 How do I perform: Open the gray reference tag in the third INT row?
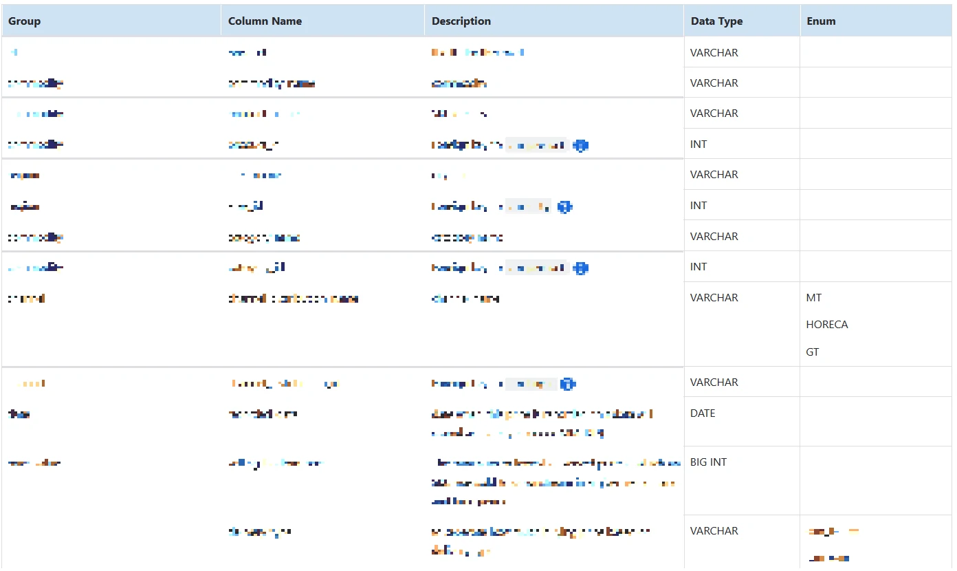click(x=537, y=268)
